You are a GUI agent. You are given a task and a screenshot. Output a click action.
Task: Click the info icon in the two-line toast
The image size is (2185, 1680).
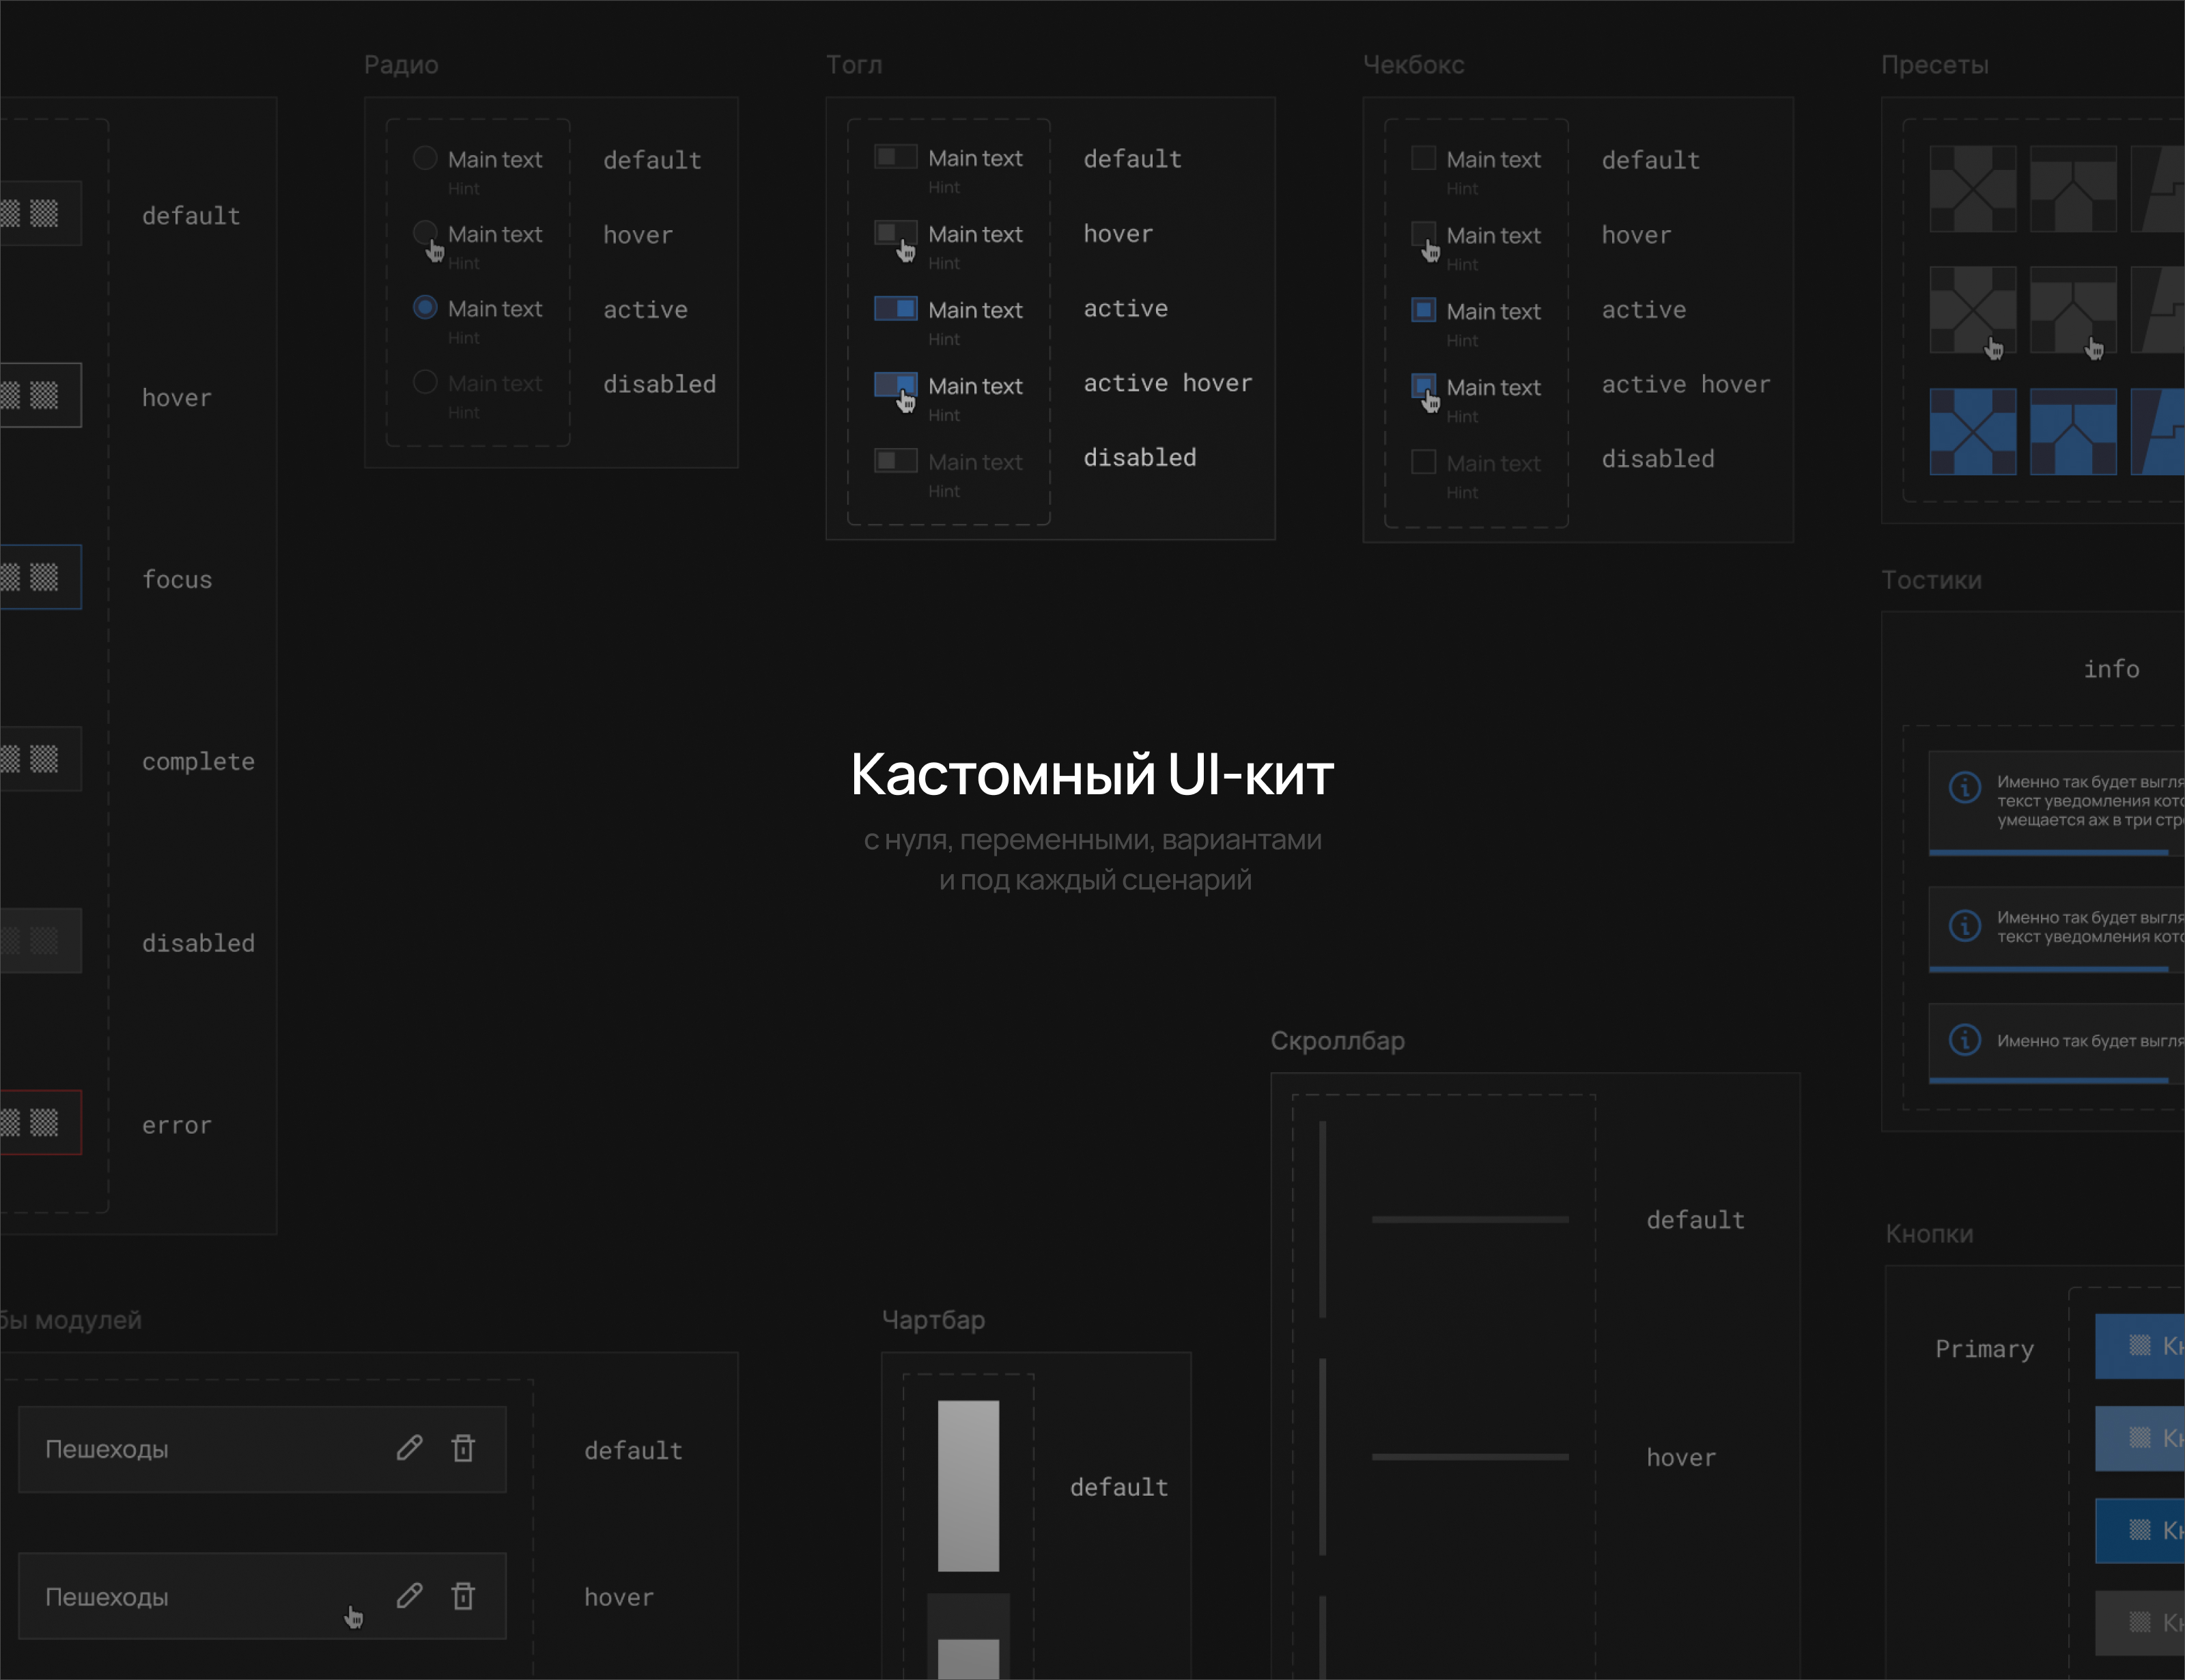coord(1965,926)
